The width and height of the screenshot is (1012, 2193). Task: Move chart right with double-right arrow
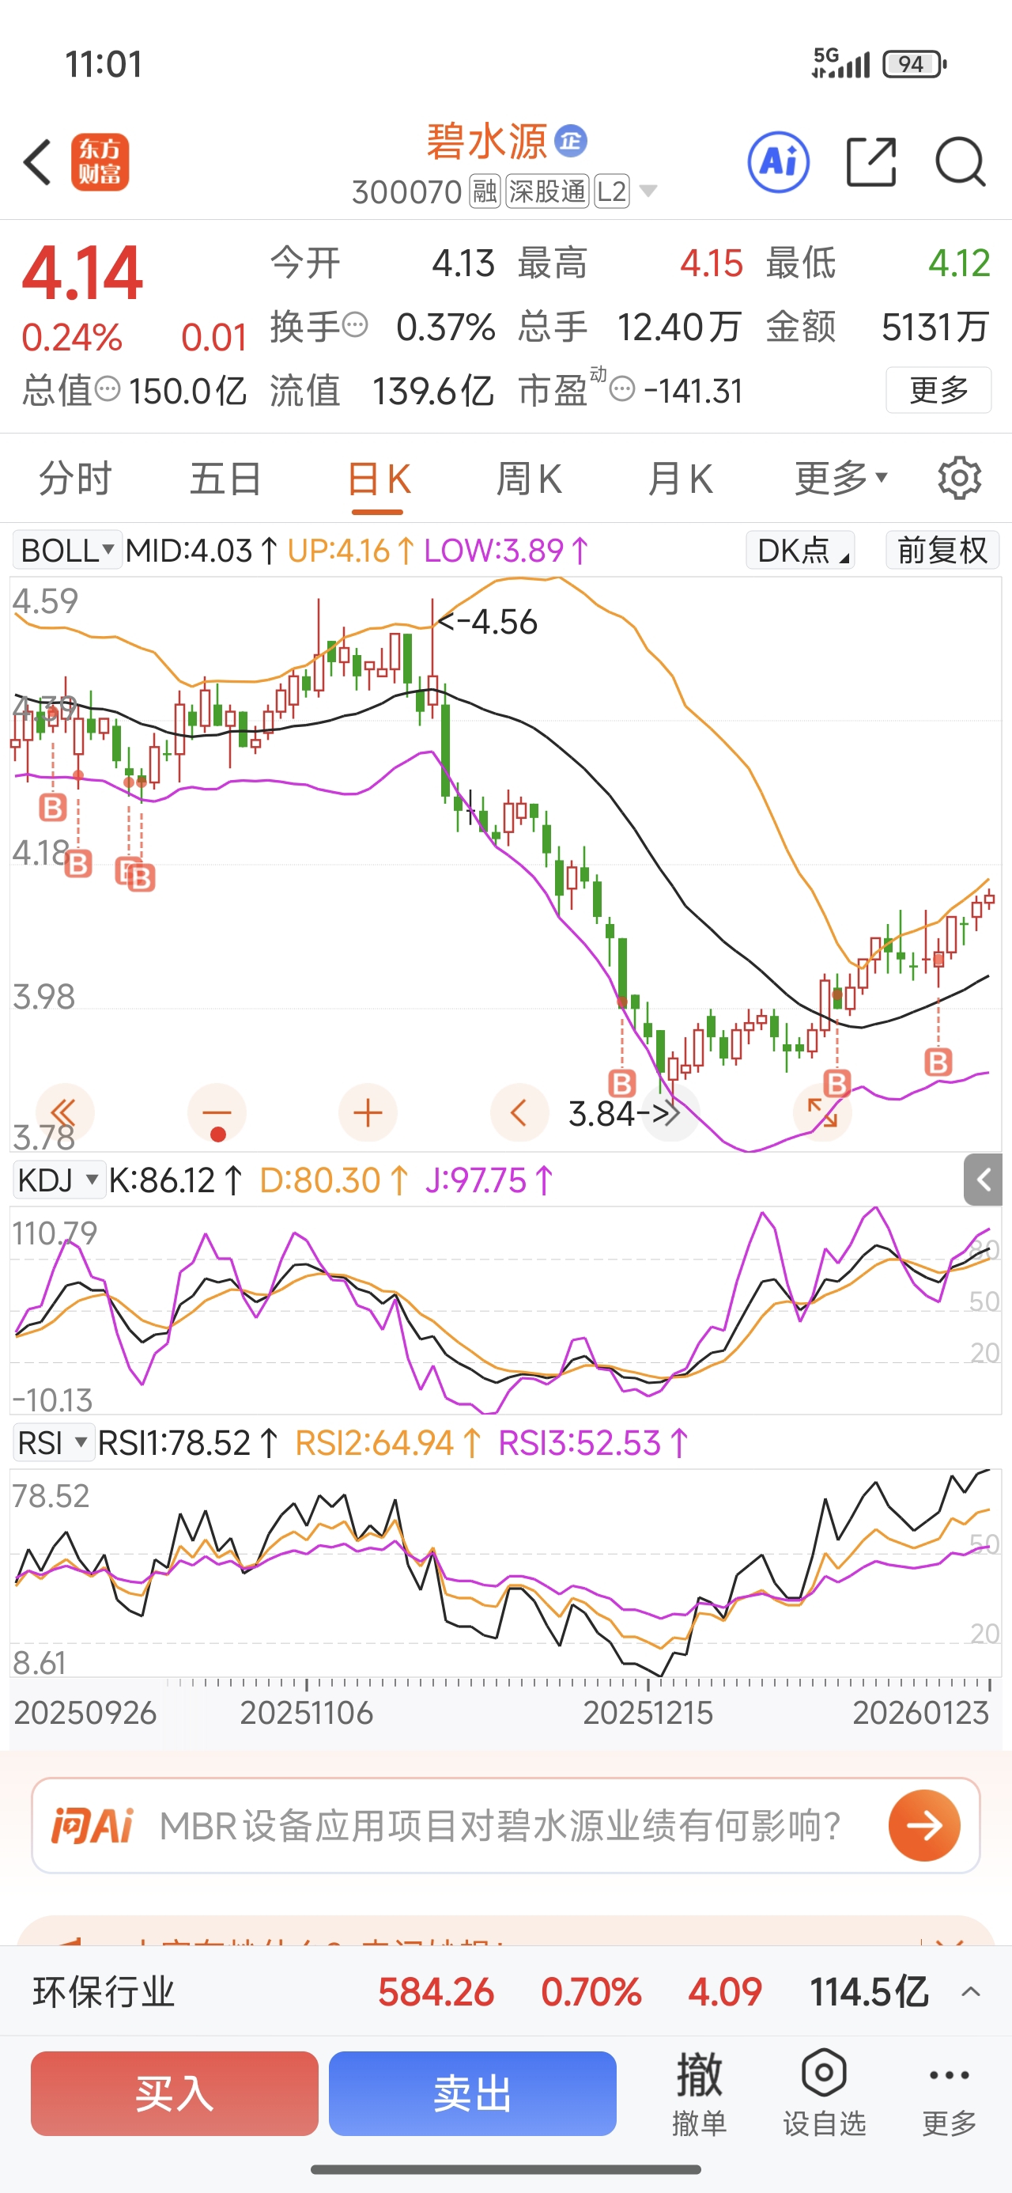[670, 1112]
